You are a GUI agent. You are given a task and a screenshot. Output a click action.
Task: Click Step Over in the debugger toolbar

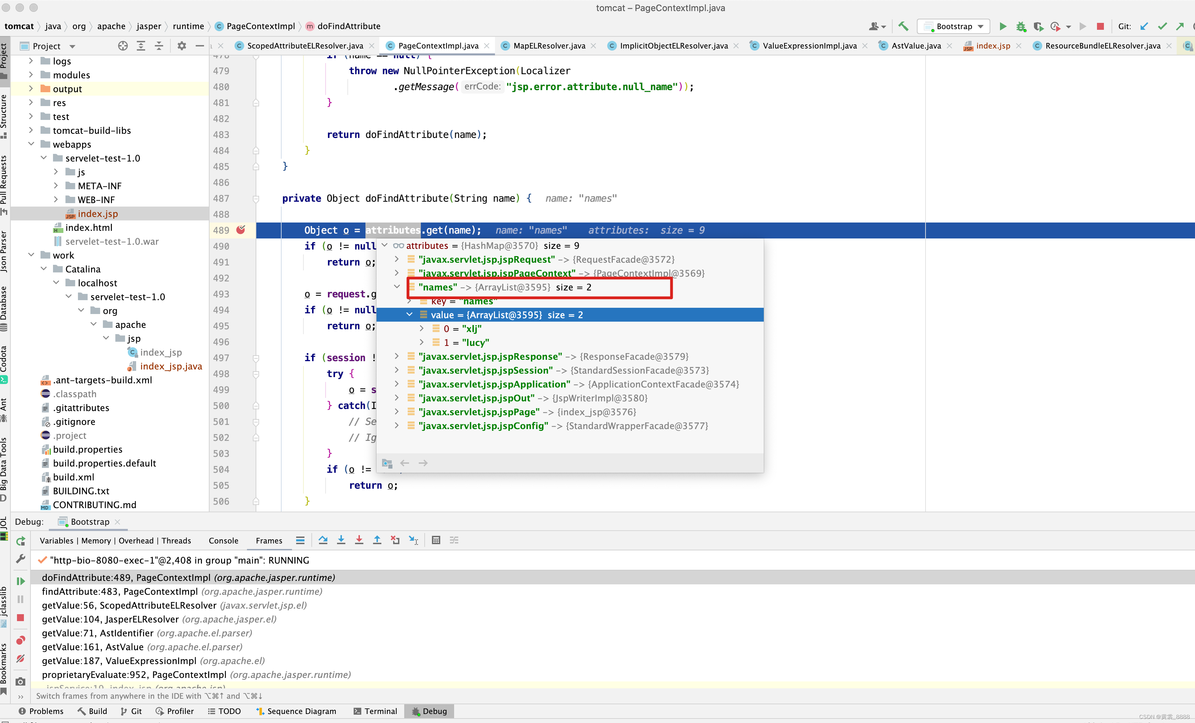[323, 540]
